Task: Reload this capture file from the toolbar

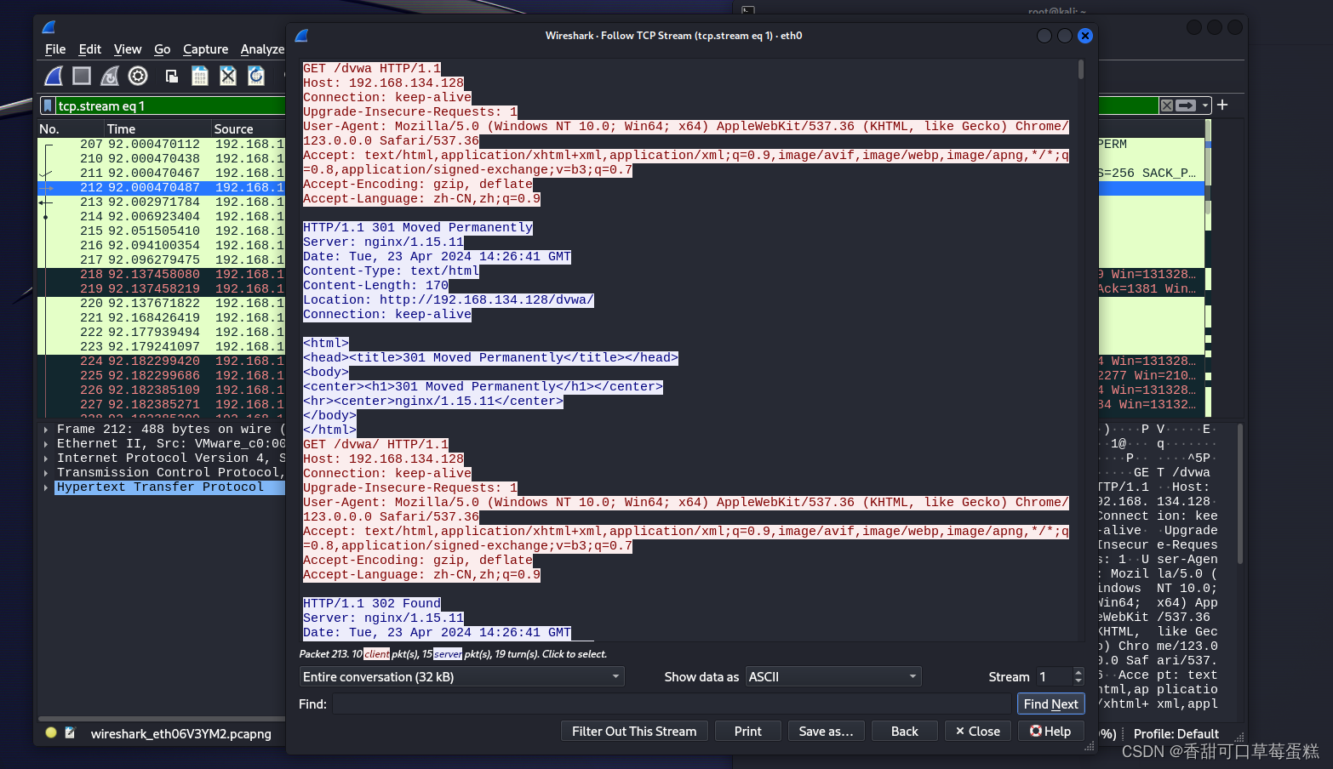Action: pyautogui.click(x=256, y=77)
